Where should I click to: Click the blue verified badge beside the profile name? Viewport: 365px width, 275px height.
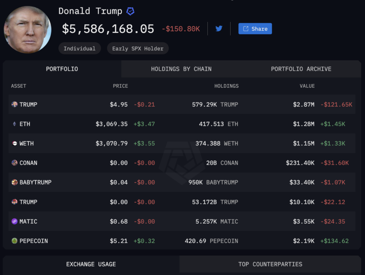click(x=131, y=11)
